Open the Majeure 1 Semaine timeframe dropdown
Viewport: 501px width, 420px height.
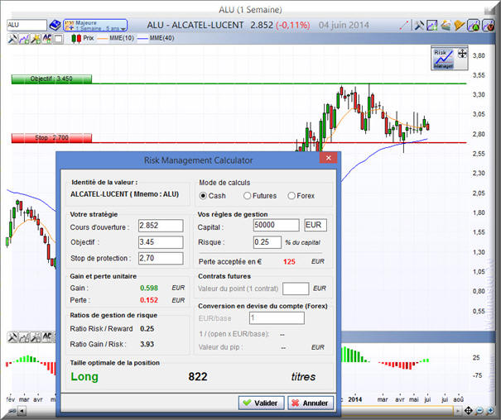click(x=95, y=26)
